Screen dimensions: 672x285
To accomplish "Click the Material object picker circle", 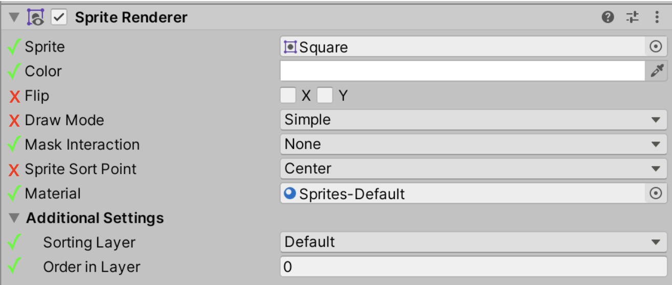I will coord(656,194).
